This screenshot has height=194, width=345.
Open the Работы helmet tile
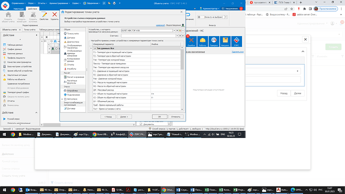tap(202, 41)
